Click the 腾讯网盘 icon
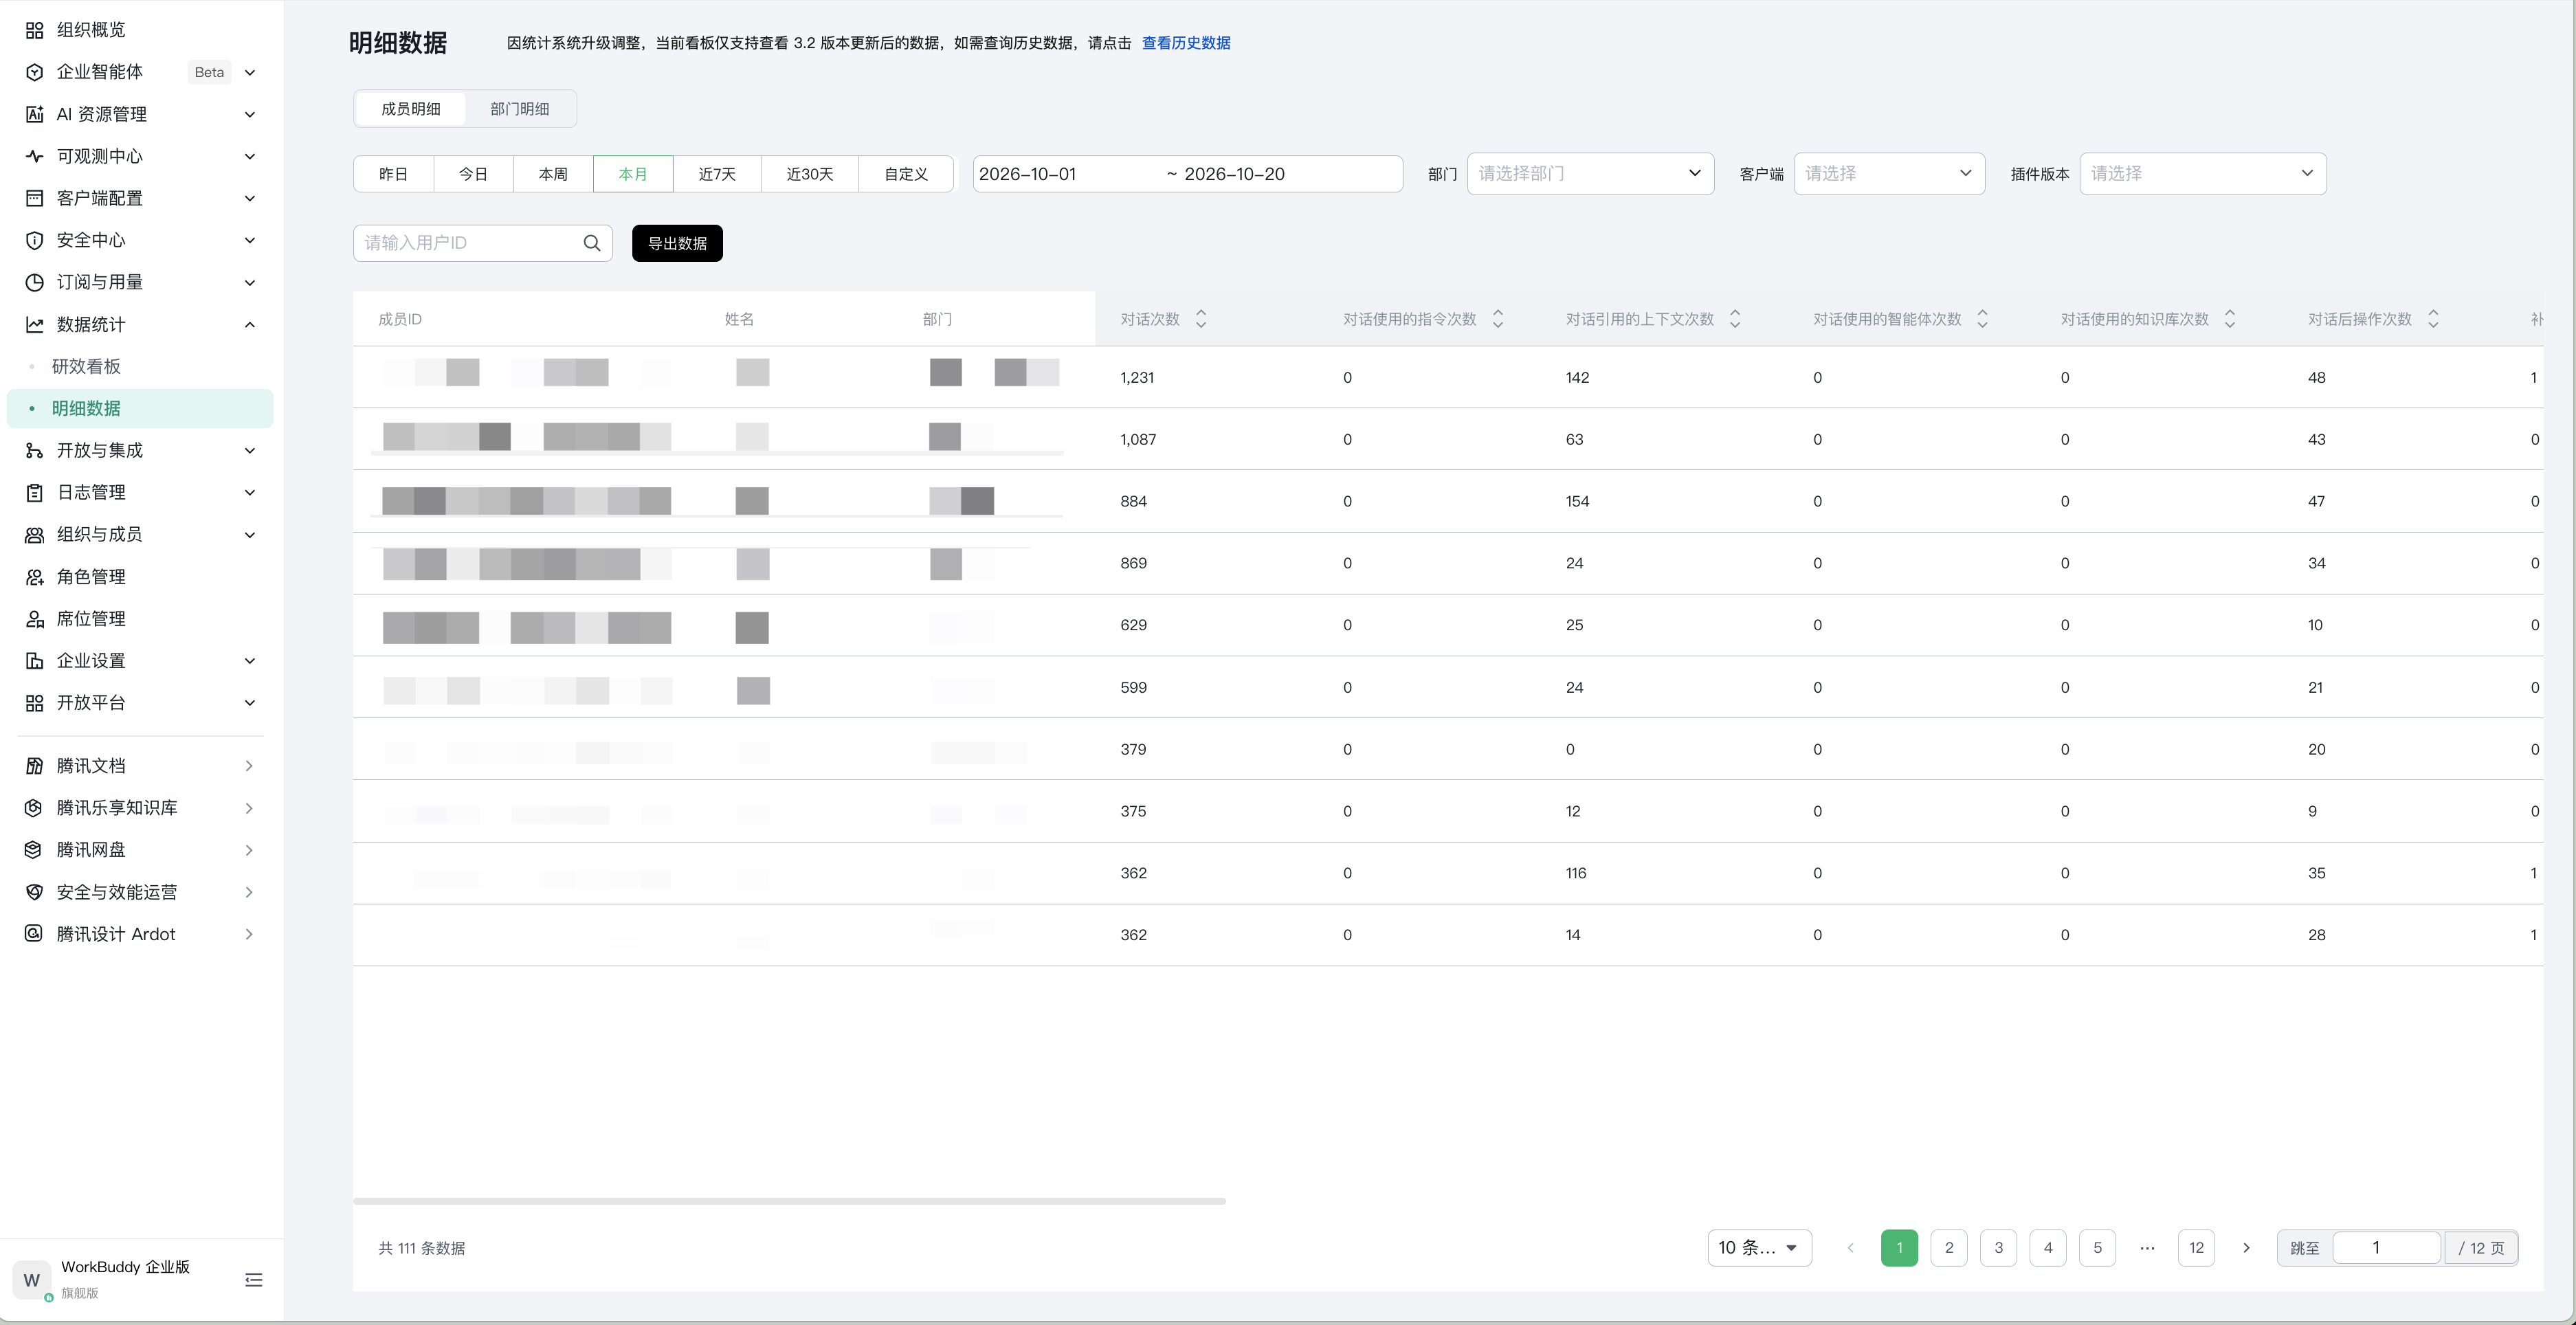Screen dimensions: 2576x1325 [34, 850]
